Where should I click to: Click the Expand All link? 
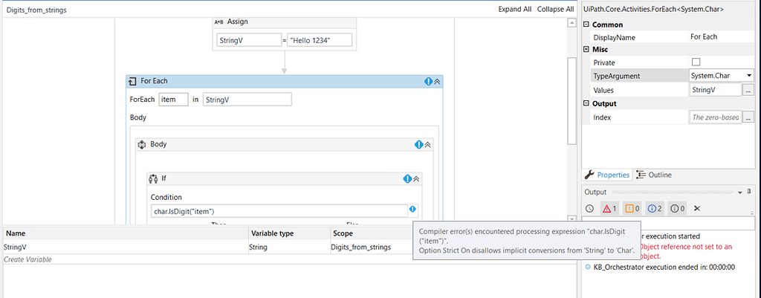pyautogui.click(x=514, y=9)
